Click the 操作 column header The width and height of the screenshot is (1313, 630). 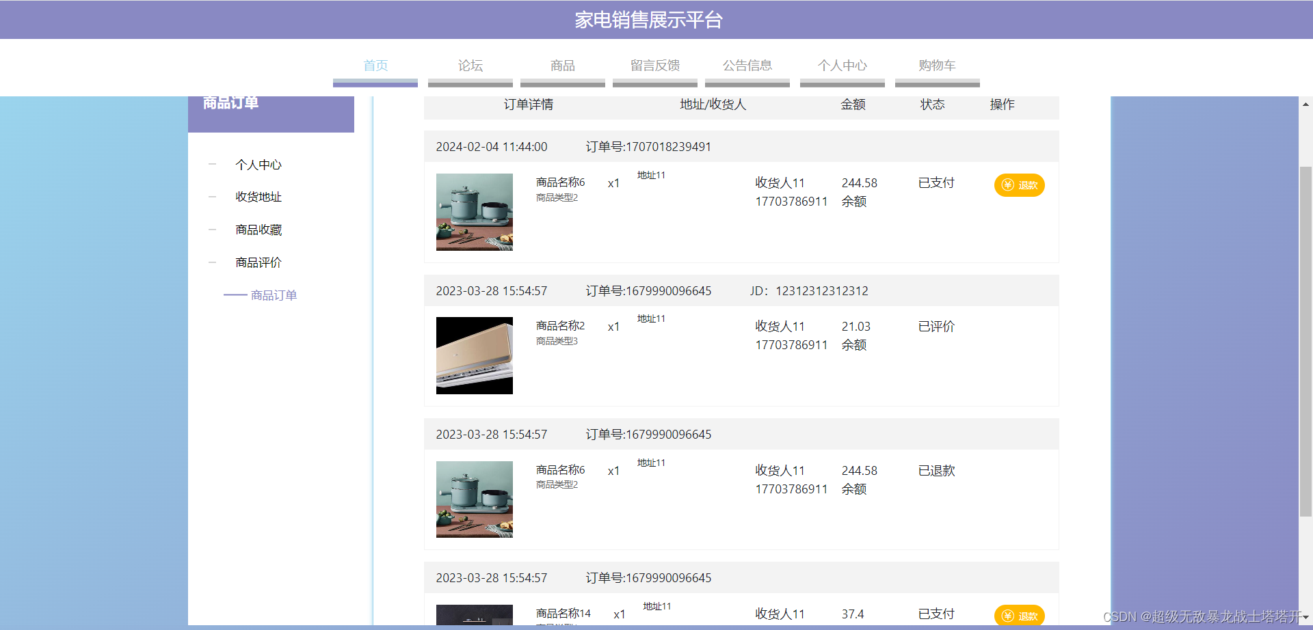point(1003,105)
